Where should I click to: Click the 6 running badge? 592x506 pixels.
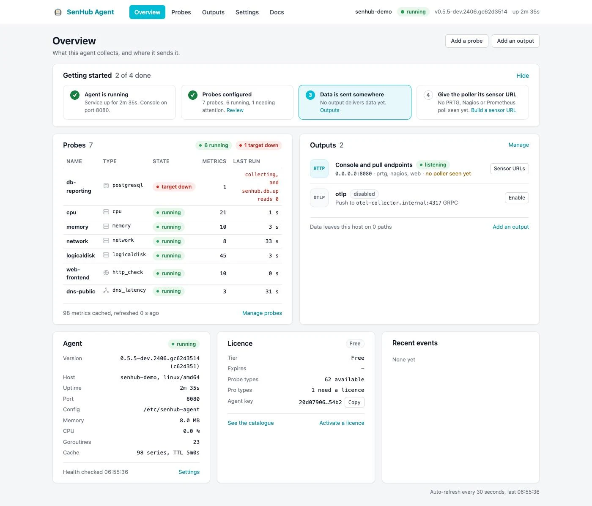(x=214, y=145)
